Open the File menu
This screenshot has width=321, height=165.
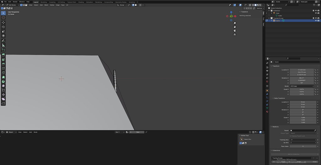(6, 2)
